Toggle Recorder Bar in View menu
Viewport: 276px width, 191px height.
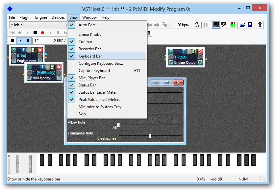click(107, 49)
